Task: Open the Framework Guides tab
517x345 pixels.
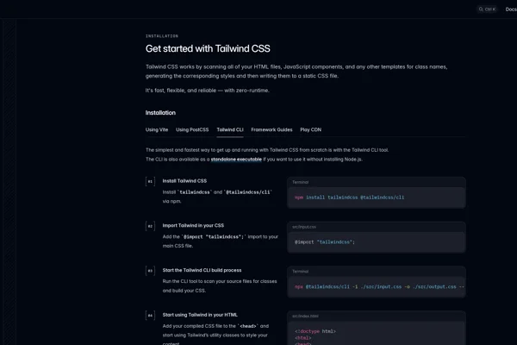Action: (271, 129)
